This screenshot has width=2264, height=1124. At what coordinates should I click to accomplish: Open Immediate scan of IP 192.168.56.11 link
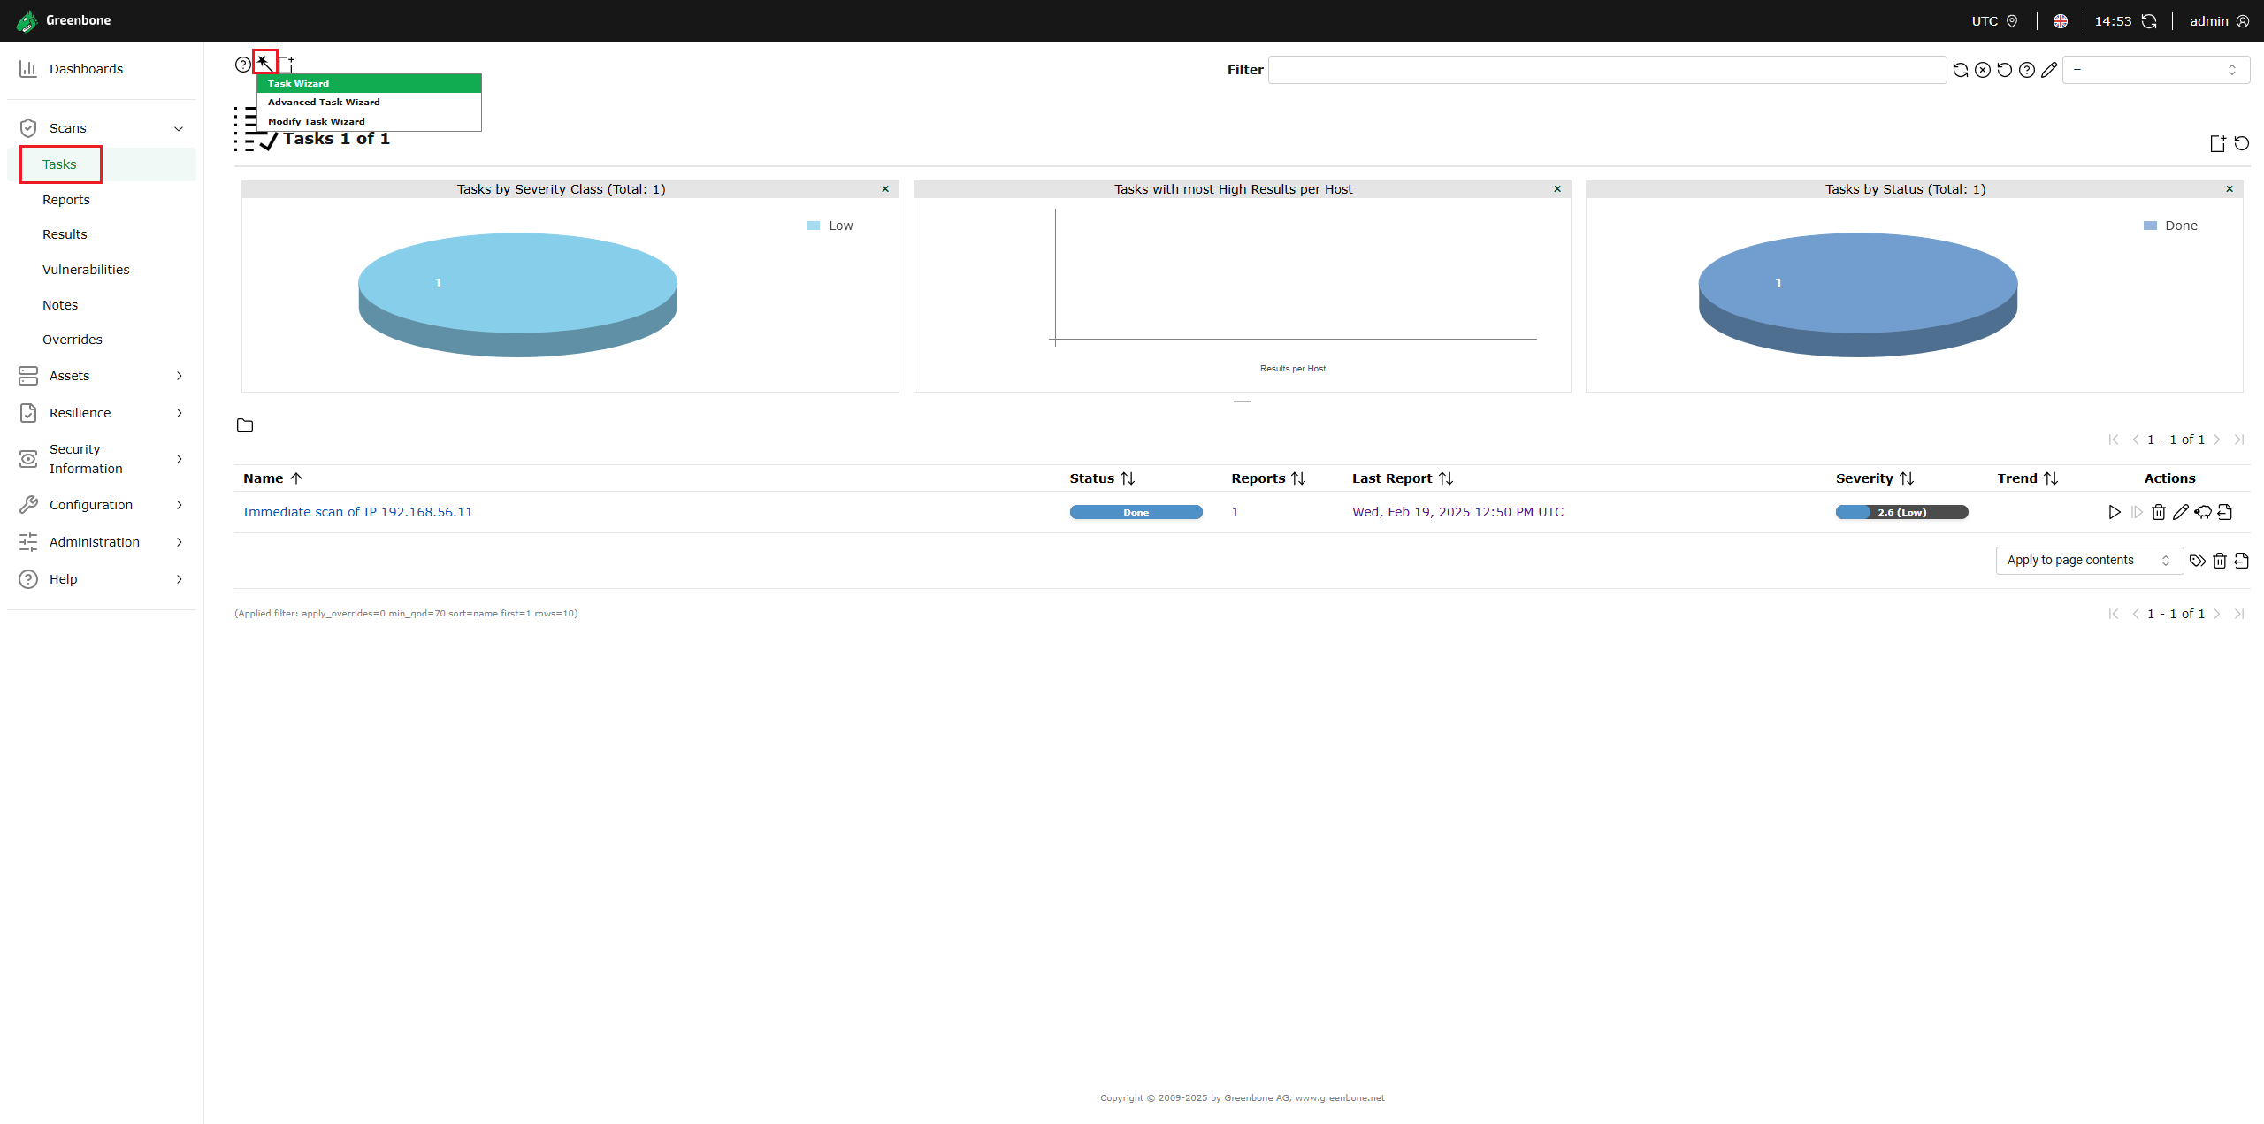click(357, 512)
